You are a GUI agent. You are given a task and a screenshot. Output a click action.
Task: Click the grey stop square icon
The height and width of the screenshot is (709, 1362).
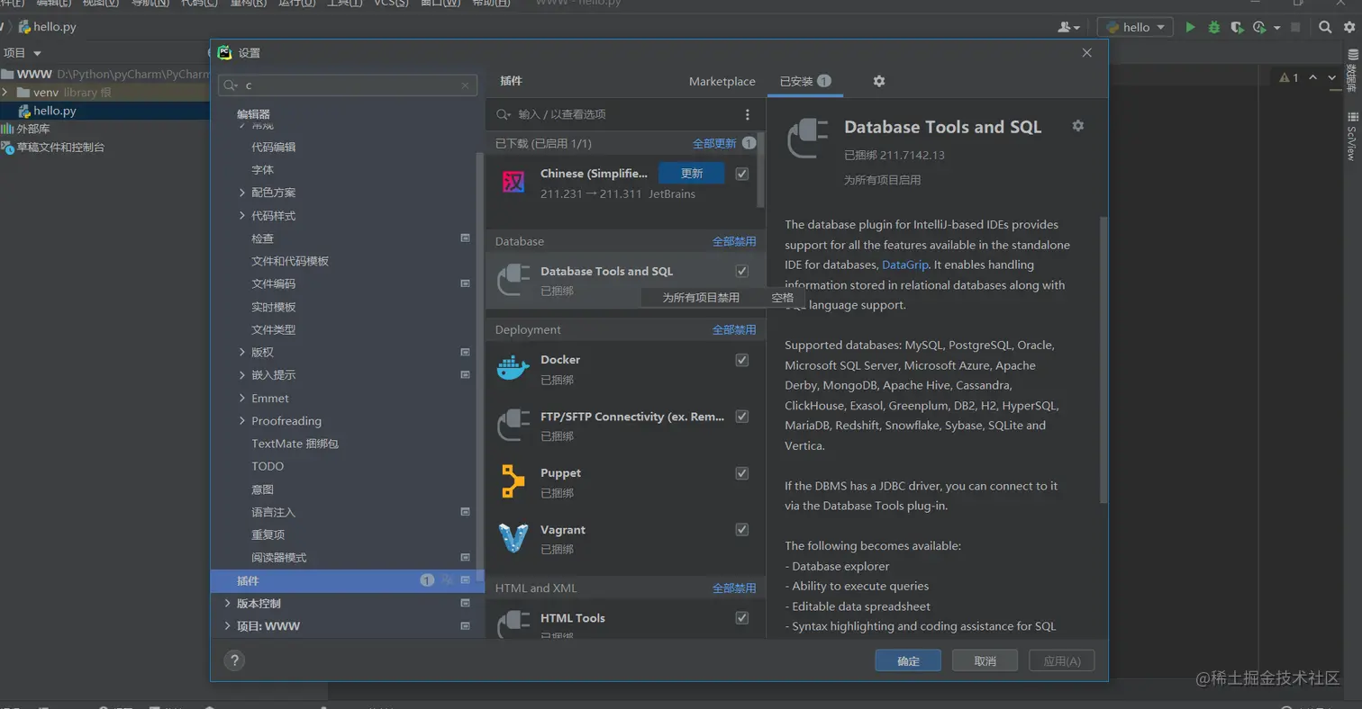pyautogui.click(x=1296, y=27)
